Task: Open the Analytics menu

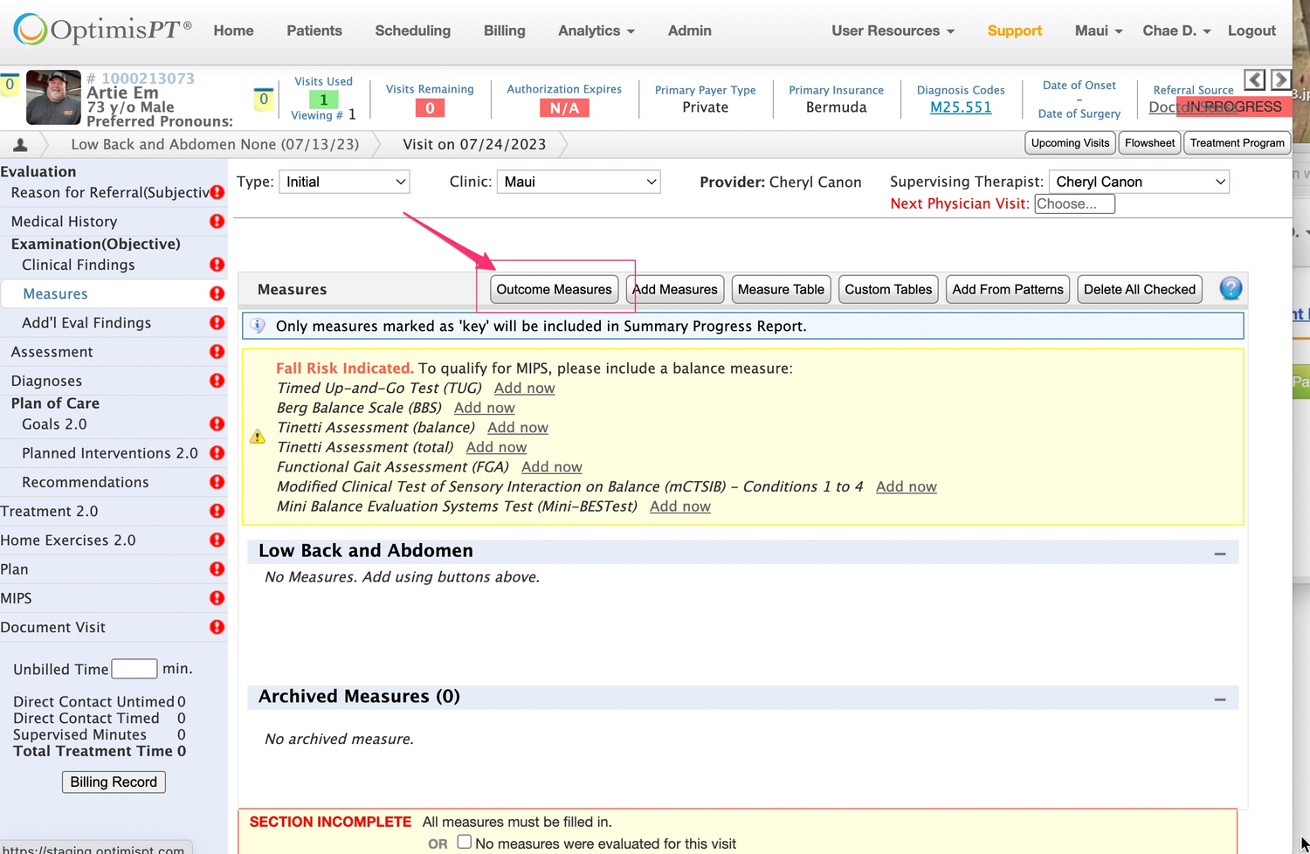Action: (596, 31)
